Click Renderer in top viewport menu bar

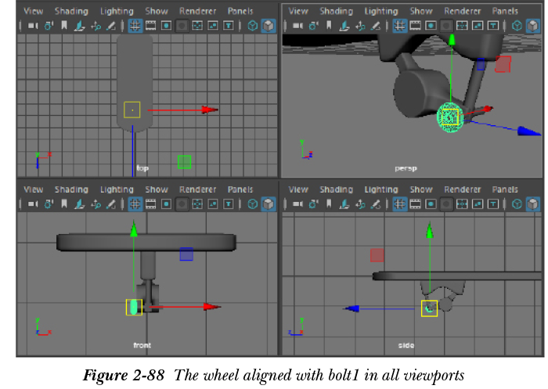point(197,12)
